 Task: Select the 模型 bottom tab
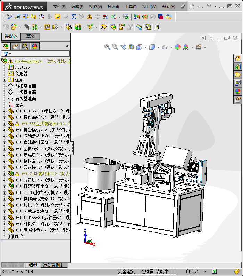33,265
